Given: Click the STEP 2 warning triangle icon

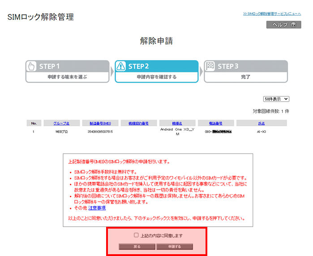Looking at the screenshot, I should (120, 66).
